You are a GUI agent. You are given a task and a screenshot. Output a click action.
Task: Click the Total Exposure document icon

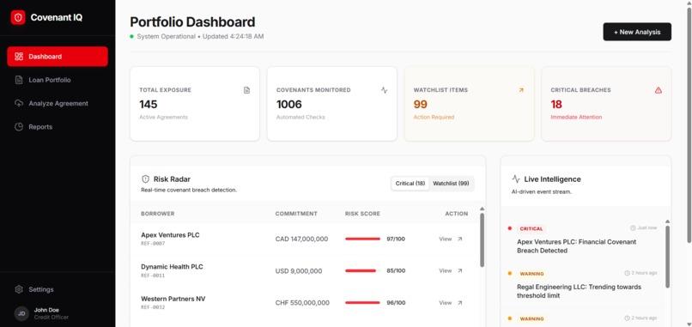click(x=246, y=90)
